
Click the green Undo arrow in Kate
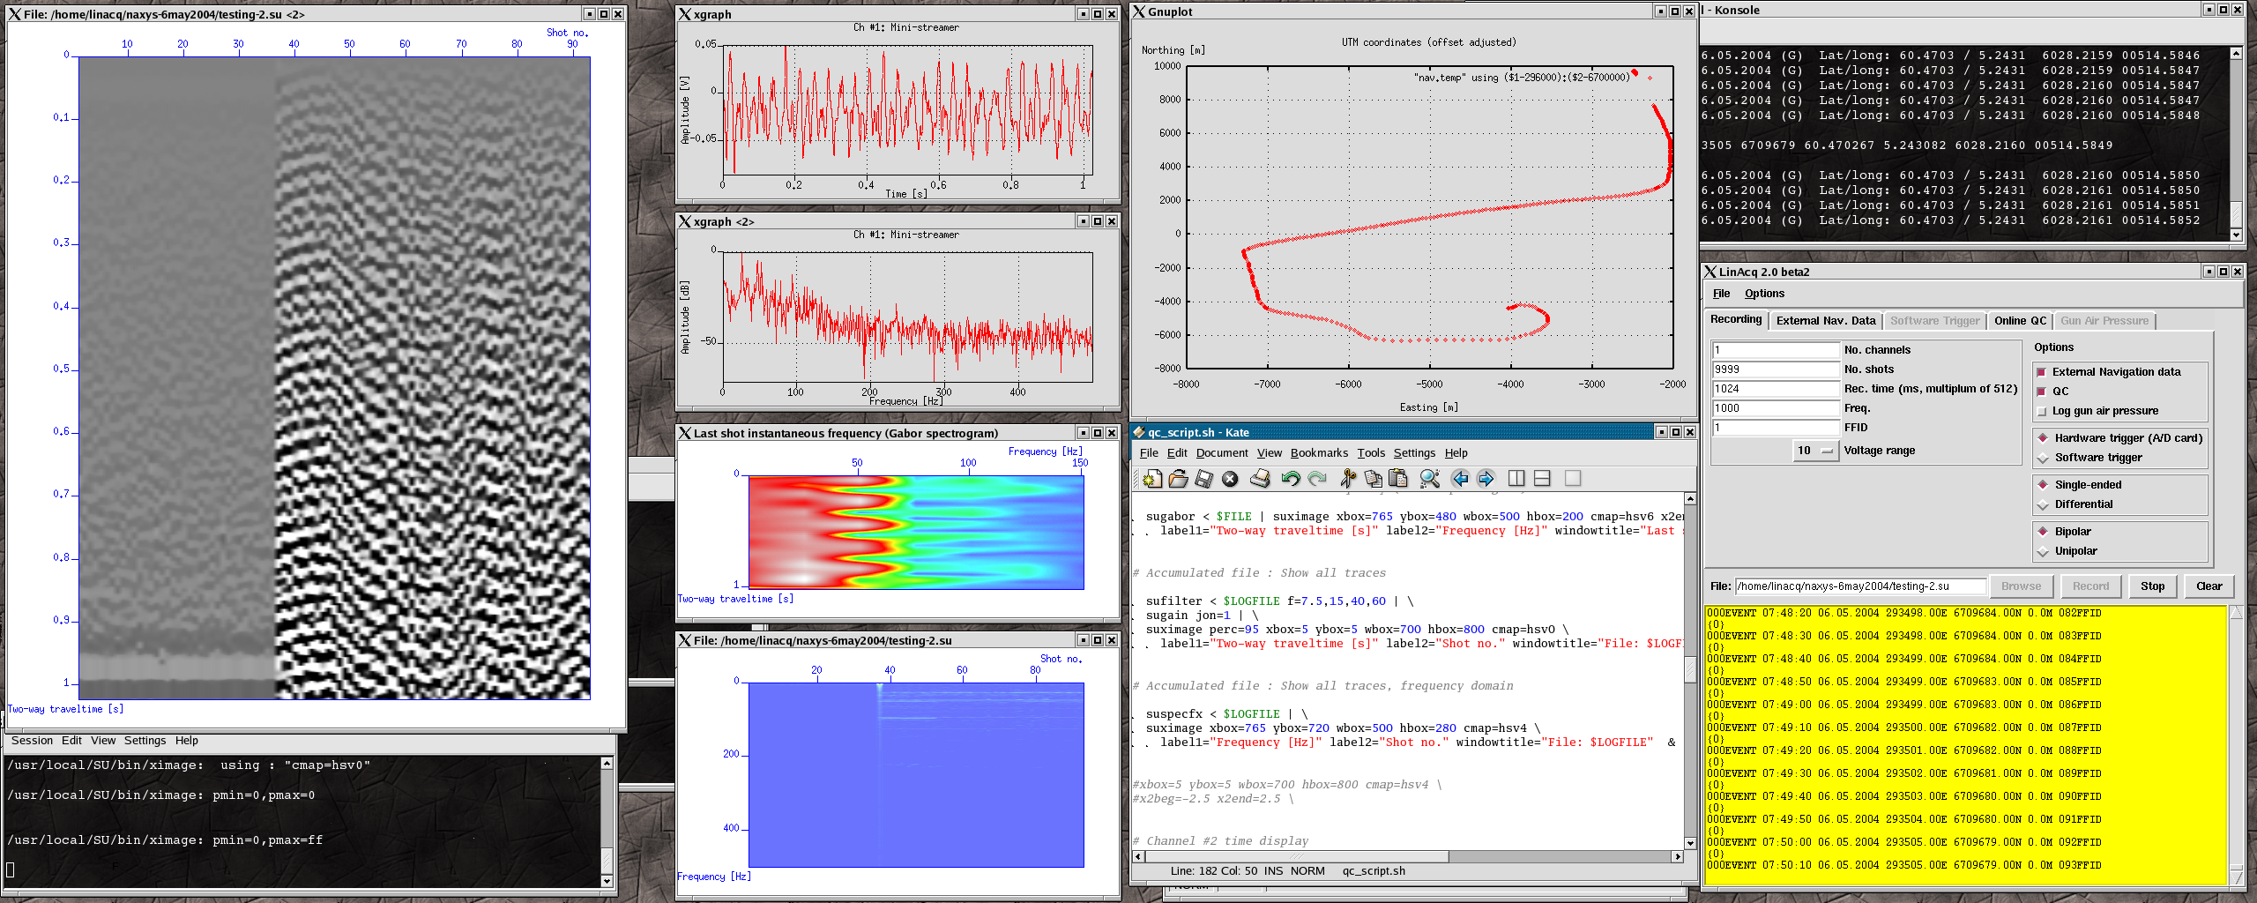coord(1291,479)
